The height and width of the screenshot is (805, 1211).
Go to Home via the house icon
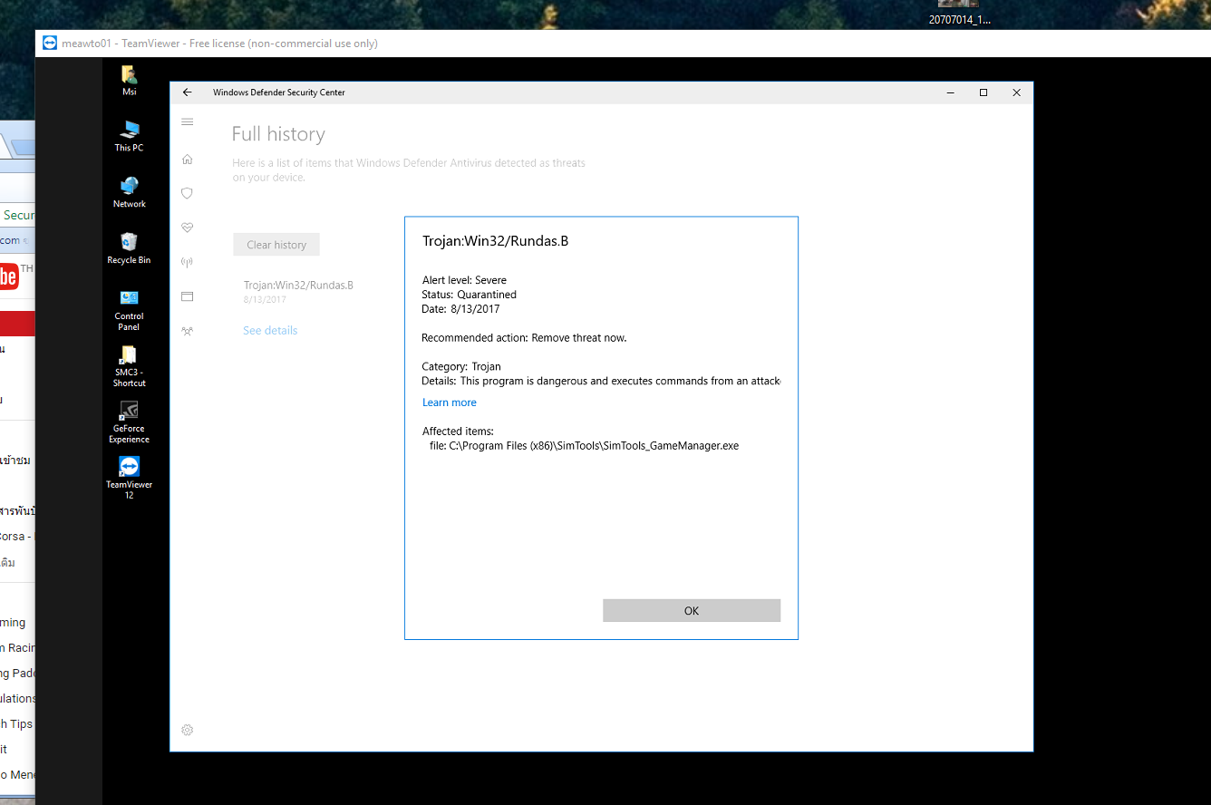point(188,159)
